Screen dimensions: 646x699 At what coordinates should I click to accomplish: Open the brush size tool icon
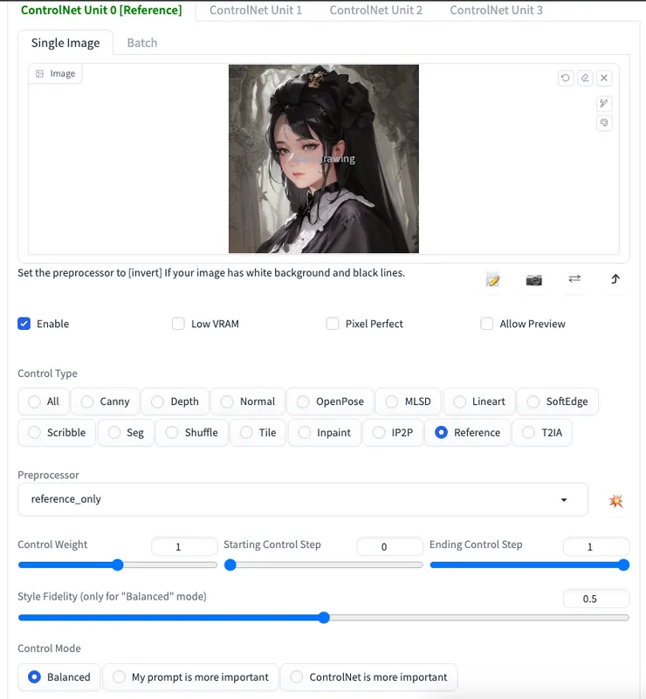[x=603, y=103]
